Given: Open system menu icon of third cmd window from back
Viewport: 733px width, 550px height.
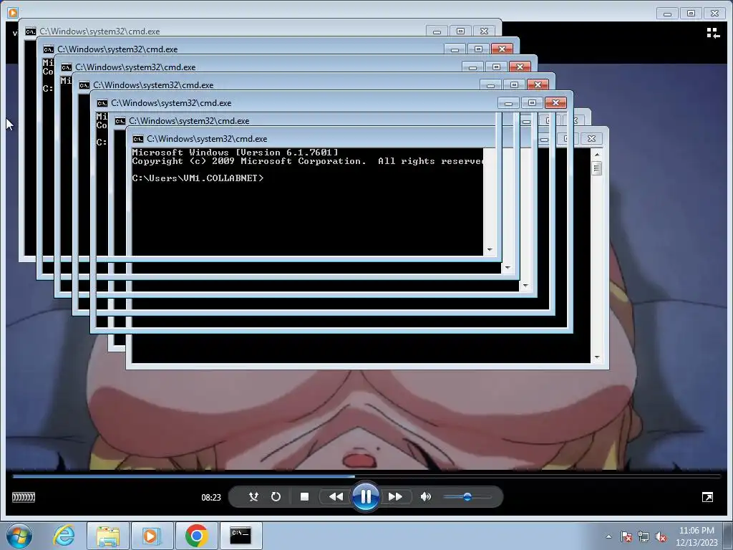Looking at the screenshot, I should (x=67, y=67).
